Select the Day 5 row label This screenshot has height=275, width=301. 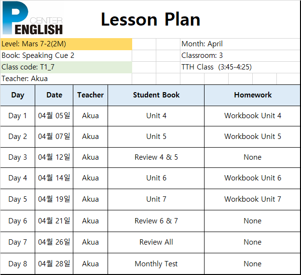[x=18, y=200]
